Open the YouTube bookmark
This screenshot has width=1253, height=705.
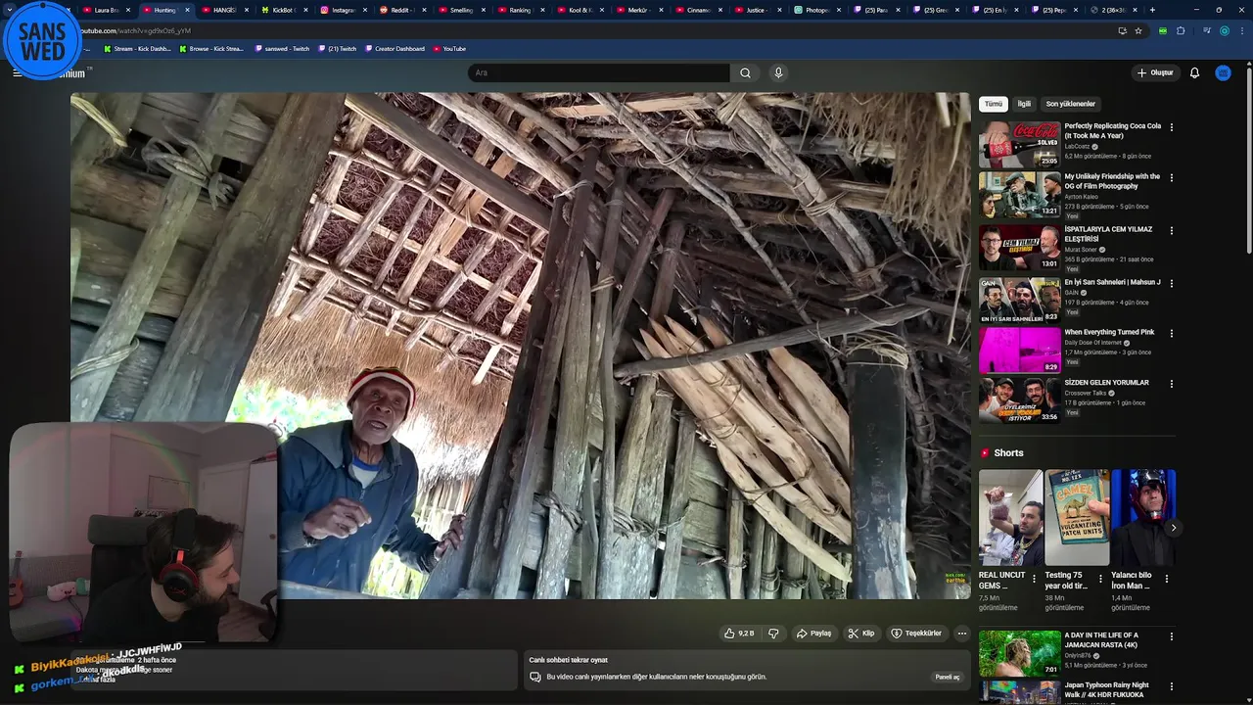point(449,48)
